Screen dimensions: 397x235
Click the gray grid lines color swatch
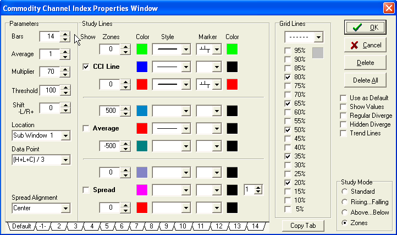point(318,53)
